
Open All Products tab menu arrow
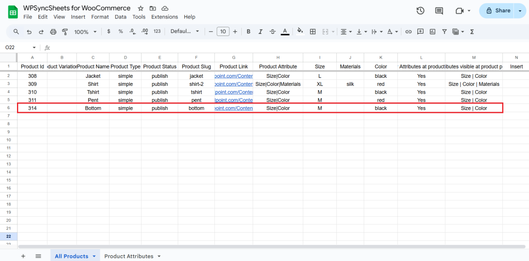[x=94, y=256]
